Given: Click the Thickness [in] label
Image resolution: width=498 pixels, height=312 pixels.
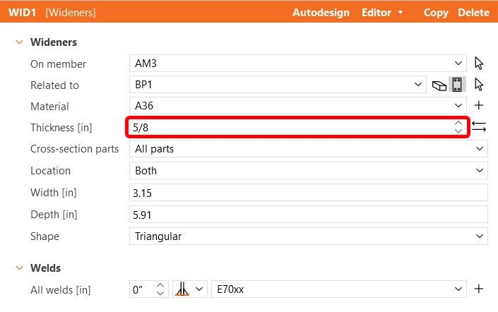Looking at the screenshot, I should [61, 127].
